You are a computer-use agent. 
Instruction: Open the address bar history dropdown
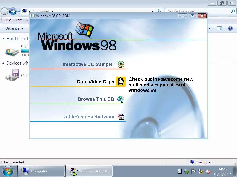[x=153, y=11]
